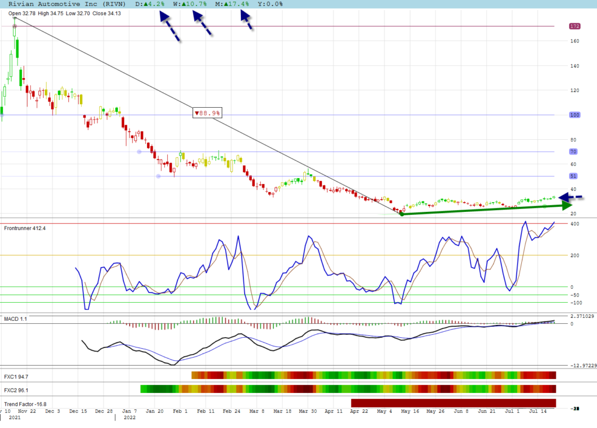
Task: Click the Feb 11 date label
Action: (206, 411)
